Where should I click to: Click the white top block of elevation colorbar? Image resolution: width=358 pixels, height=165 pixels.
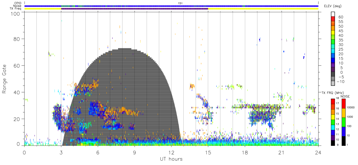(x=333, y=14)
